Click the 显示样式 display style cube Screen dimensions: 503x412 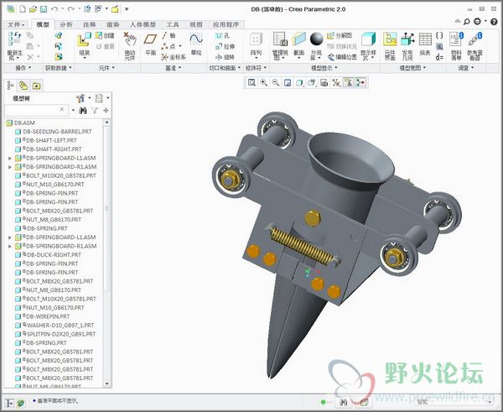pyautogui.click(x=368, y=46)
